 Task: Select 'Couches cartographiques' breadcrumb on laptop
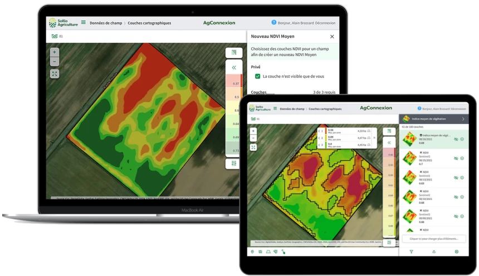(x=149, y=23)
